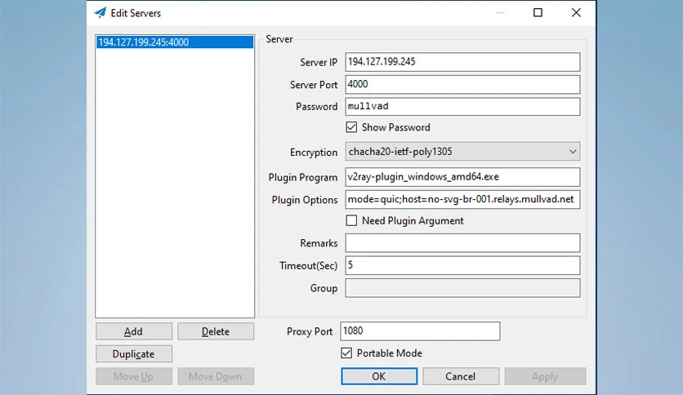
Task: Delete the selected server
Action: click(x=216, y=331)
